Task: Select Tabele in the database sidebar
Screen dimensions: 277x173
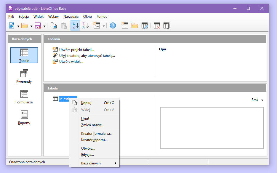Action: [x=24, y=55]
